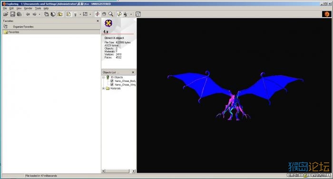Click the Objects count line
333x179 pixels.
111,48
